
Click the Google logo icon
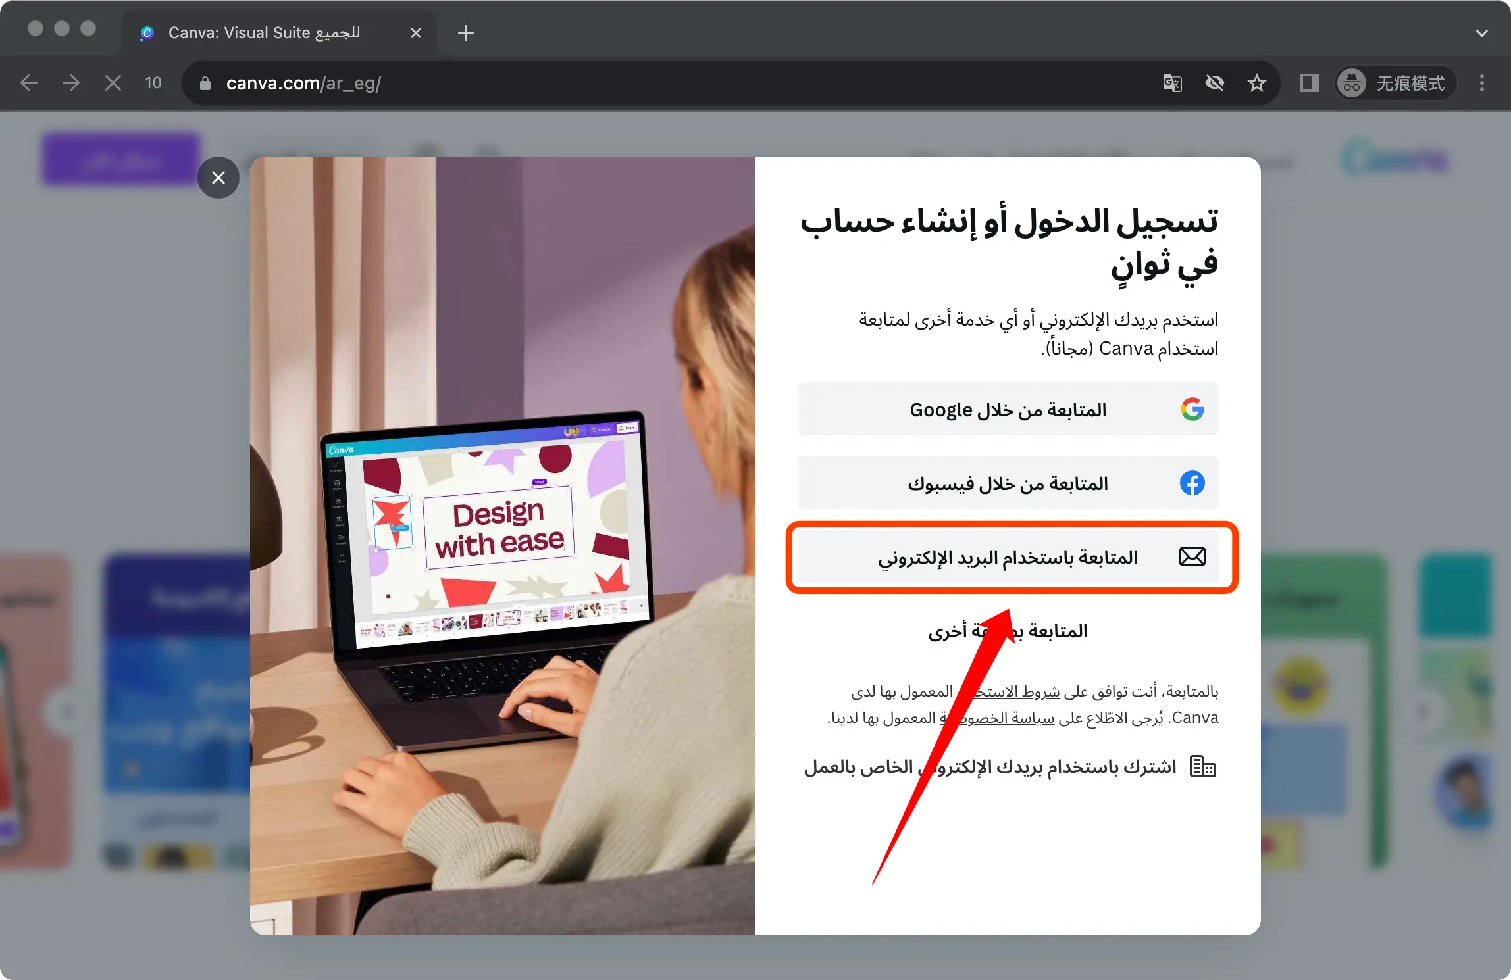1192,409
